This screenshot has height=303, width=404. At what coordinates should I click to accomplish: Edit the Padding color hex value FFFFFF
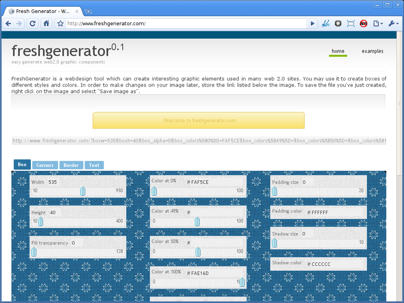coord(338,213)
